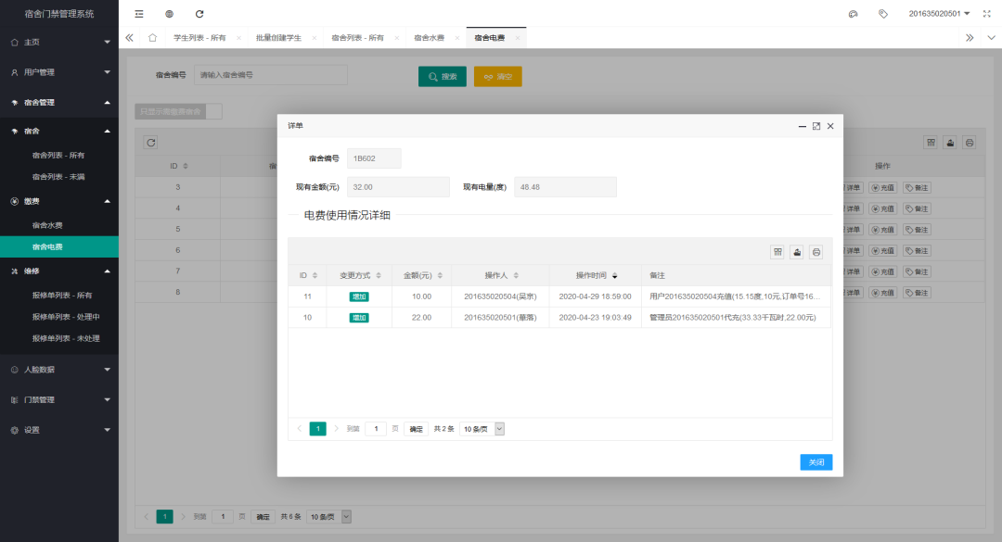This screenshot has width=1002, height=542.
Task: Click page number input in dialog pagination
Action: (376, 429)
